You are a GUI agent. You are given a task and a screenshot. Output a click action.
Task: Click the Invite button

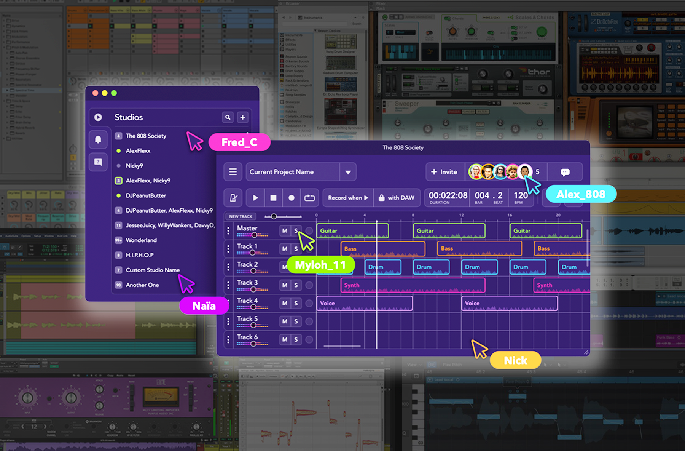(x=444, y=172)
